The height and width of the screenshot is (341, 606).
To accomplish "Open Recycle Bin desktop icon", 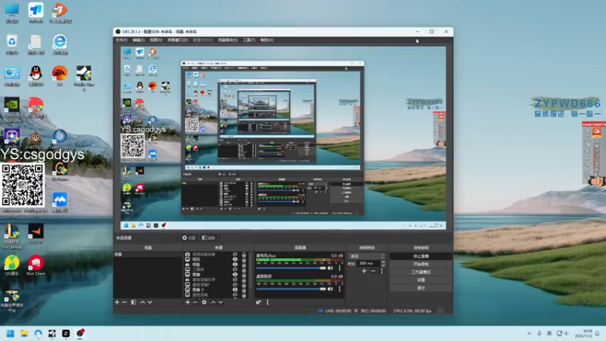I will 12,44.
